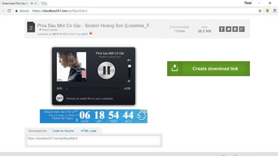Image resolution: width=278 pixels, height=156 pixels.
Task: Close the ad with its X icon
Action: coord(146,111)
